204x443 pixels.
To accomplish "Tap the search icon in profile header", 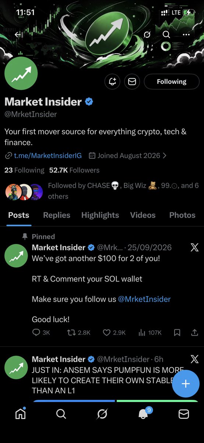I will point(166,35).
